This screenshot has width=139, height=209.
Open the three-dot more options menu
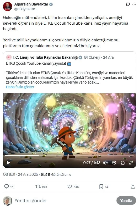134,4
